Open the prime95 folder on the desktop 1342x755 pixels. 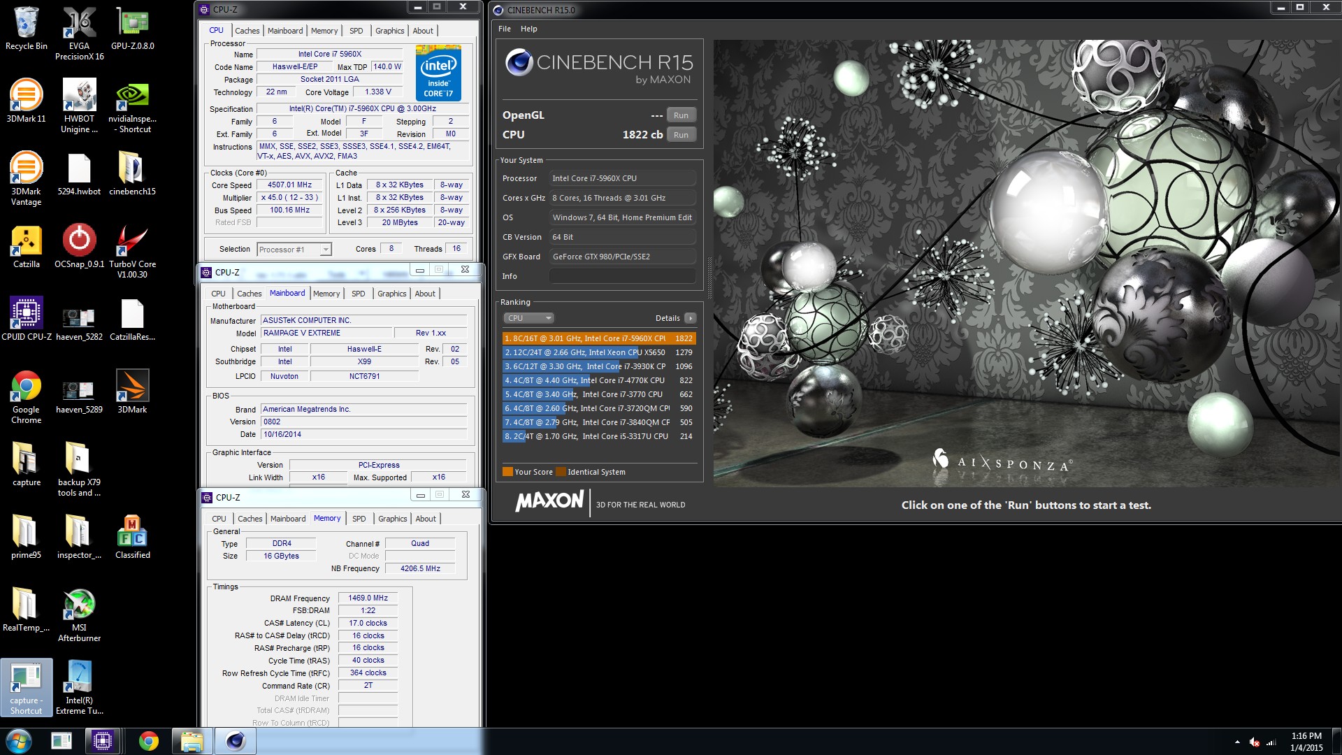click(26, 538)
